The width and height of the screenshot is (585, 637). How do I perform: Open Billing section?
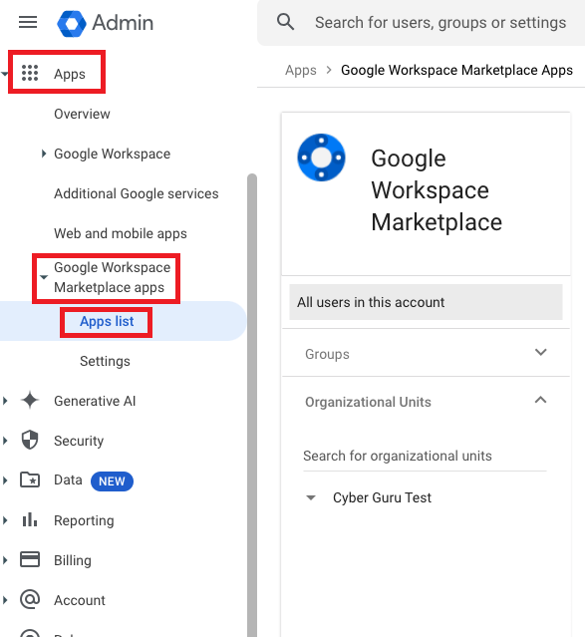(73, 560)
